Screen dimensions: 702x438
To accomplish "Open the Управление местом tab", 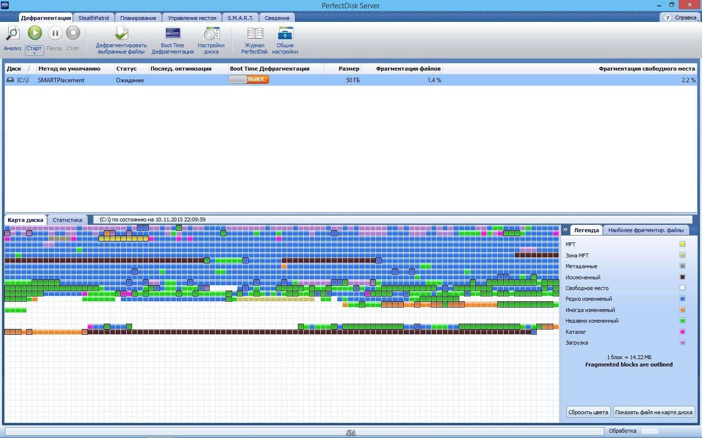I will coord(192,18).
